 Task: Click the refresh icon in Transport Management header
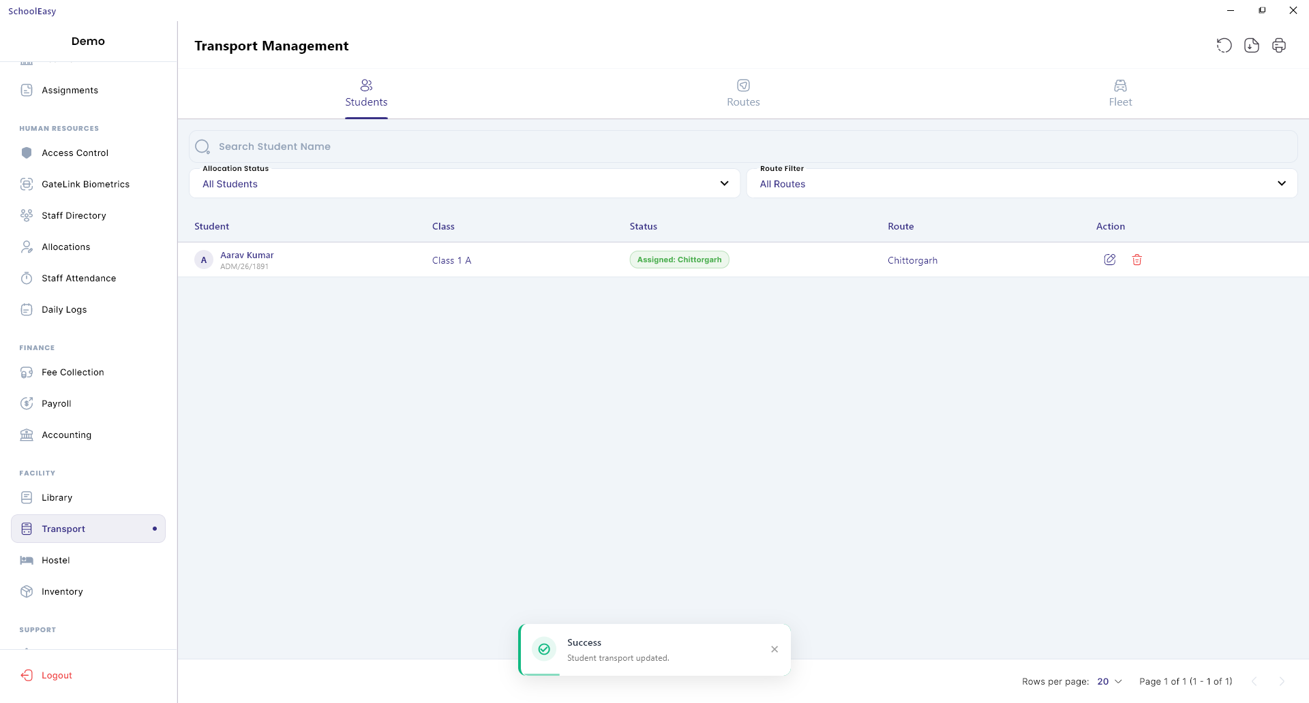(x=1224, y=46)
